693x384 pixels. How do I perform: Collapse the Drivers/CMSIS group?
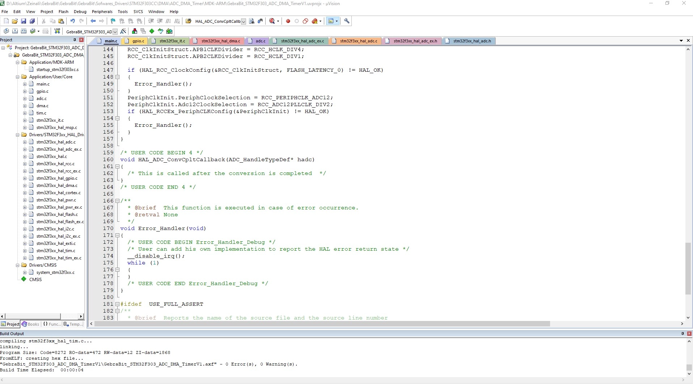17,265
